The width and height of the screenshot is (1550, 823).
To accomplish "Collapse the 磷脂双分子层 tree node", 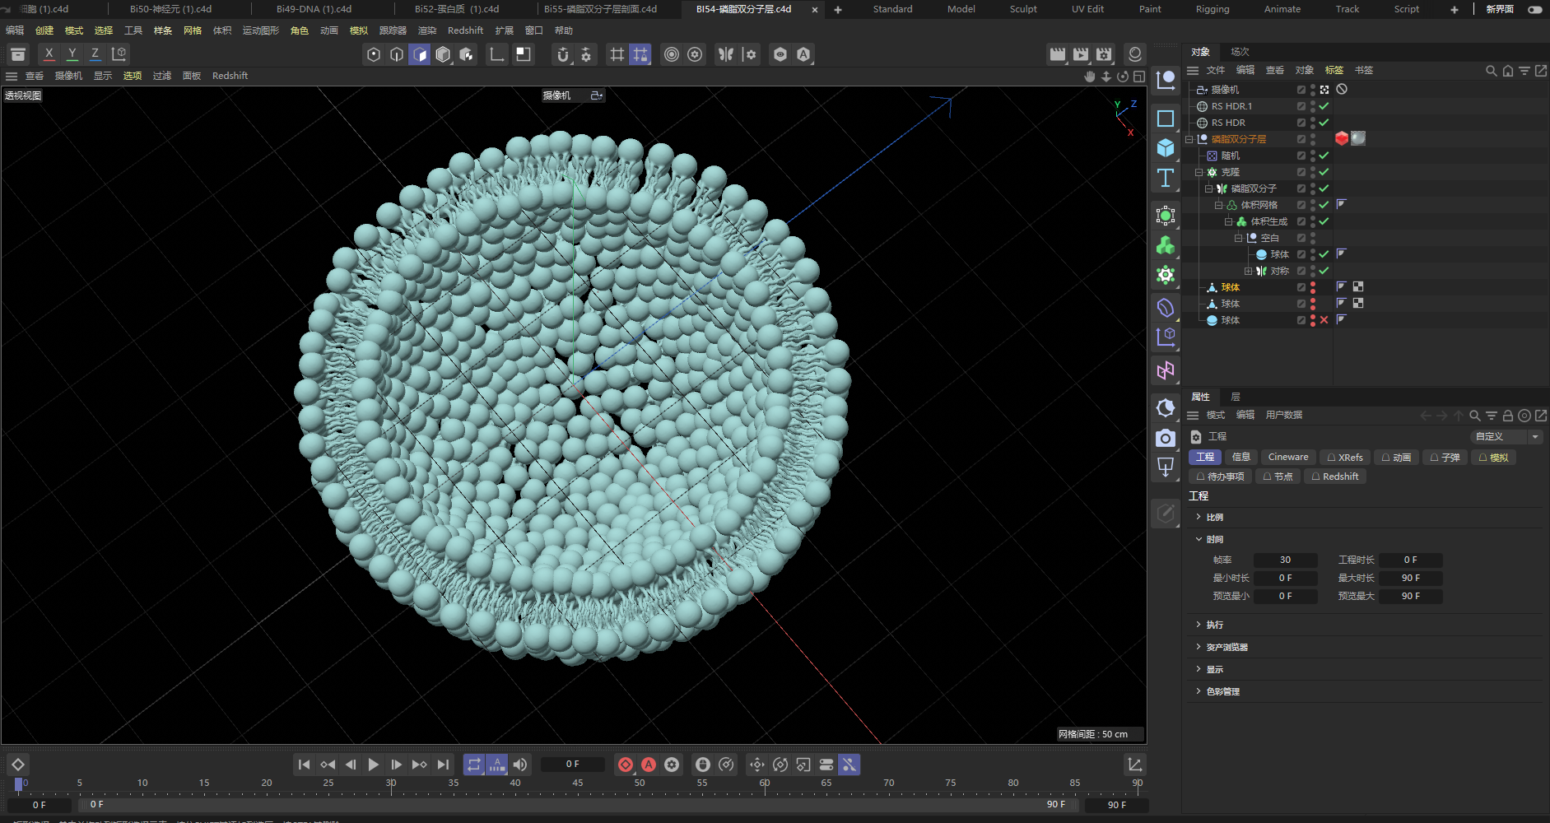I will pos(1189,139).
